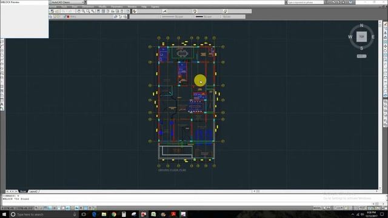Open the Plot Style control dropdown
The width and height of the screenshot is (388, 218).
tap(233, 16)
